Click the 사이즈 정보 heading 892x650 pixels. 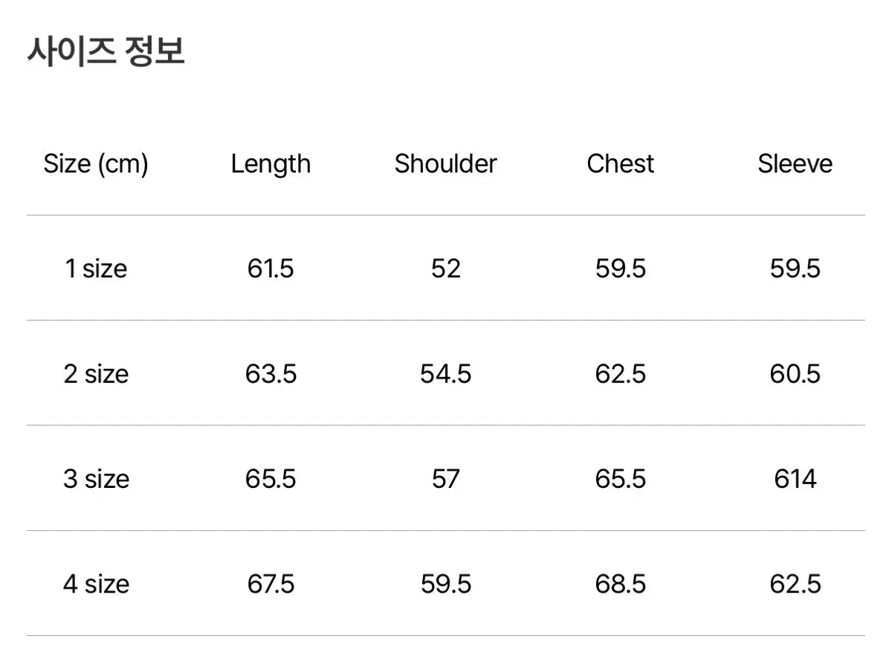(106, 51)
